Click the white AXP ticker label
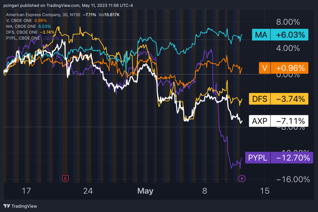The height and width of the screenshot is (212, 318). tap(260, 121)
